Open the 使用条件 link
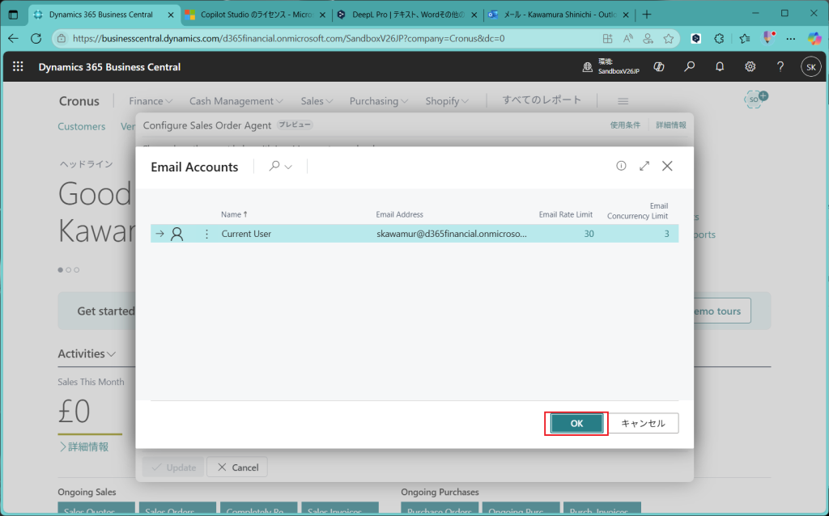 (x=625, y=125)
